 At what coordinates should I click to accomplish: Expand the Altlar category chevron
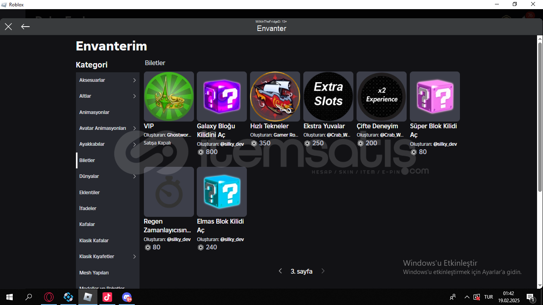click(x=134, y=96)
